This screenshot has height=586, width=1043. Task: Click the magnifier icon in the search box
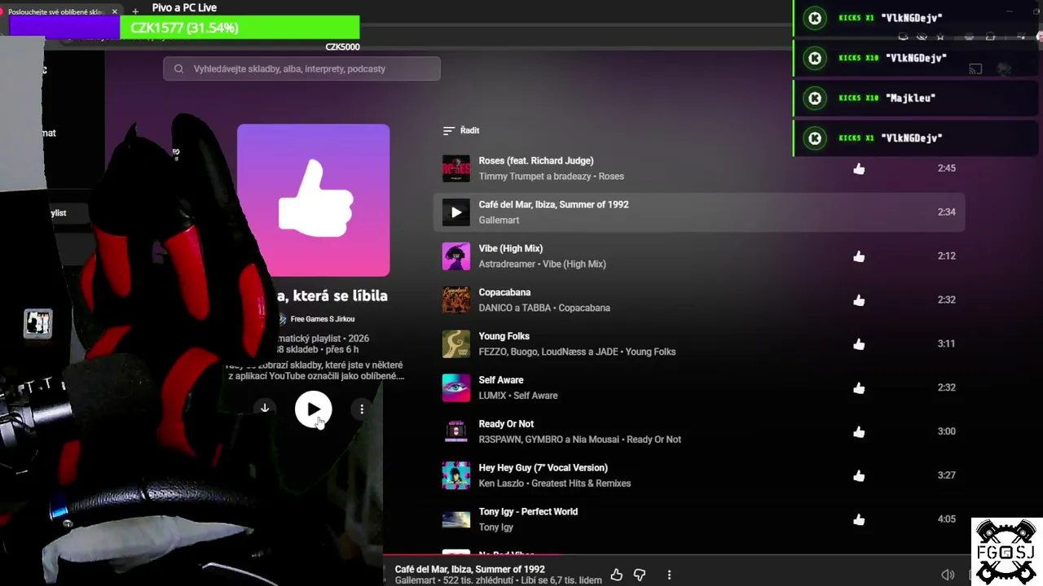[179, 69]
